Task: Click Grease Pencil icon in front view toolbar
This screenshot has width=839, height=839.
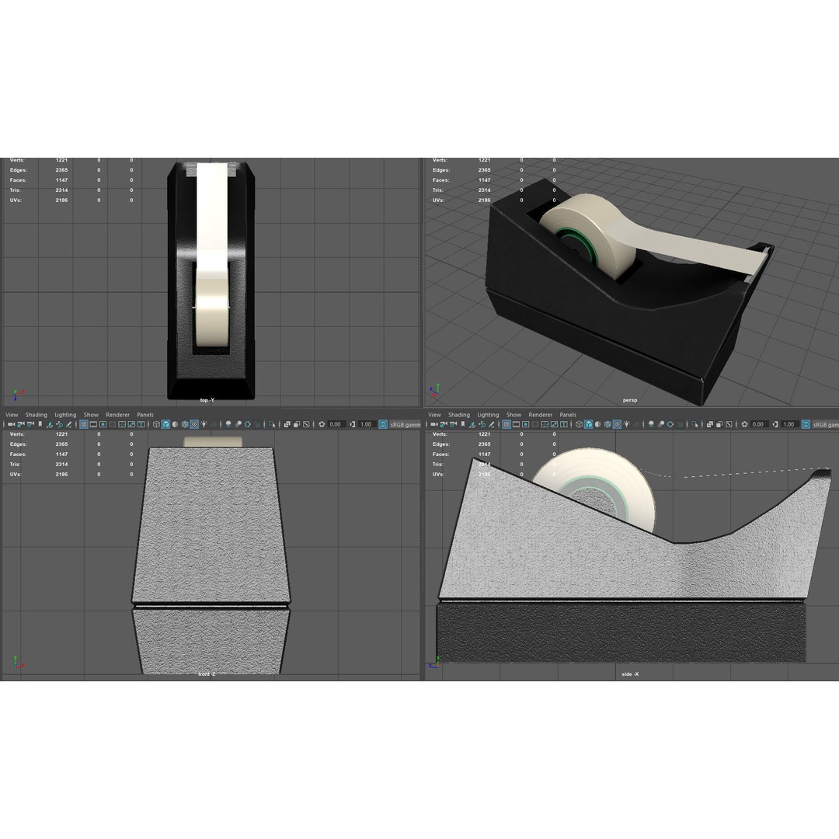Action: [68, 424]
